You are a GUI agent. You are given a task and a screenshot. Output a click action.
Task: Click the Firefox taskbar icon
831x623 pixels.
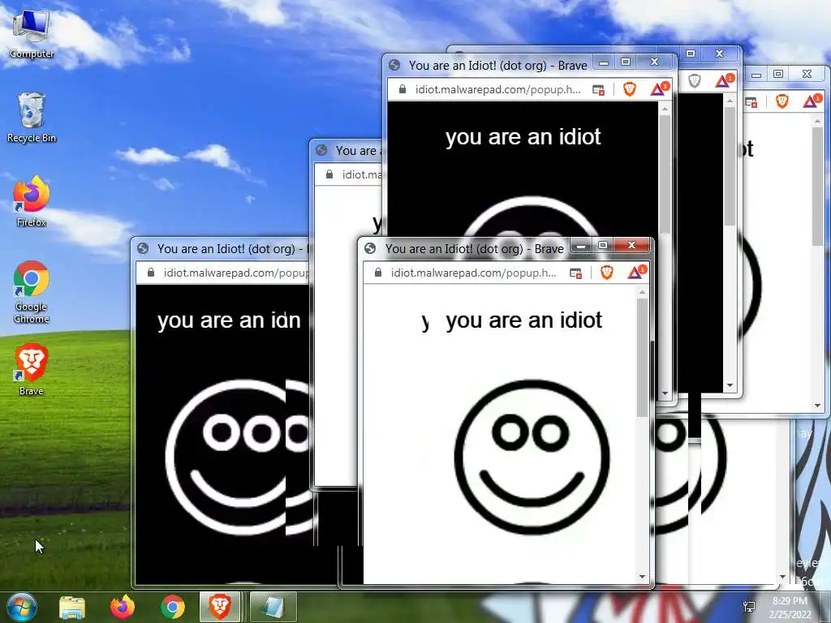pos(123,607)
